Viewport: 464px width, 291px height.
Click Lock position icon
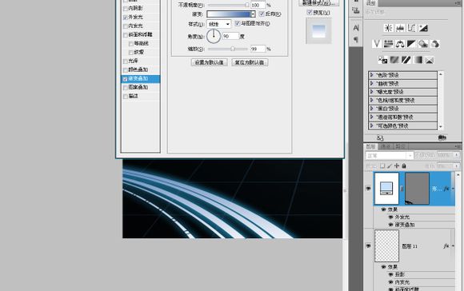pos(397,166)
